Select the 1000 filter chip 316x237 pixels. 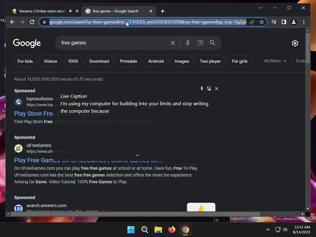(x=73, y=61)
